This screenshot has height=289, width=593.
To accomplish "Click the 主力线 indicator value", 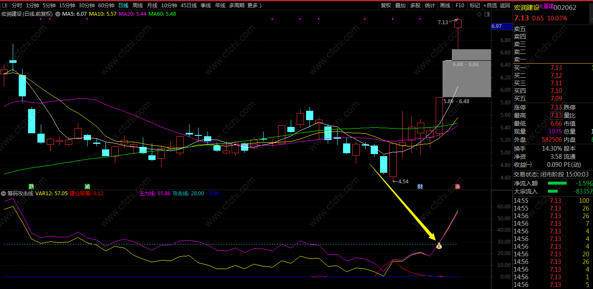I will [155, 193].
